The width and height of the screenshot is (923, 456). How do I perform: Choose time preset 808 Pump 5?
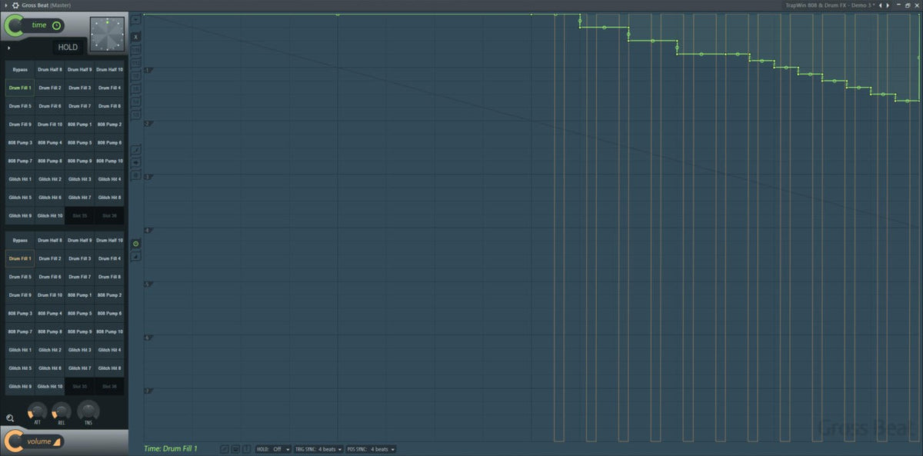coord(79,143)
